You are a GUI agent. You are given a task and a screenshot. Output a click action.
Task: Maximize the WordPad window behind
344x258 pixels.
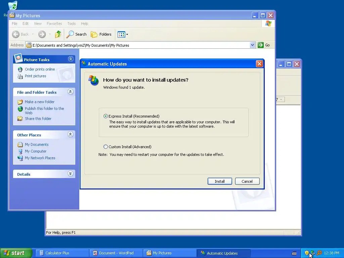[x=289, y=64]
